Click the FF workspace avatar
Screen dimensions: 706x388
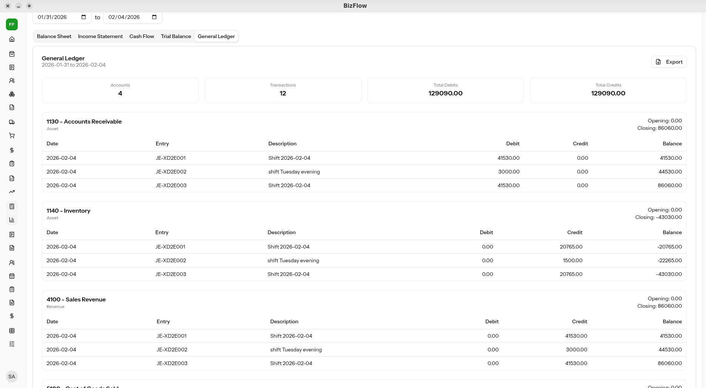[x=12, y=24]
